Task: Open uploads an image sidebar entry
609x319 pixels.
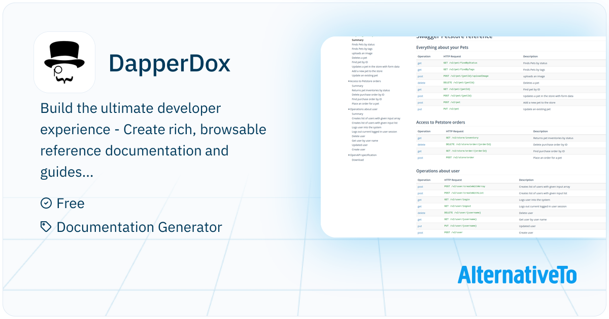Action: click(362, 53)
